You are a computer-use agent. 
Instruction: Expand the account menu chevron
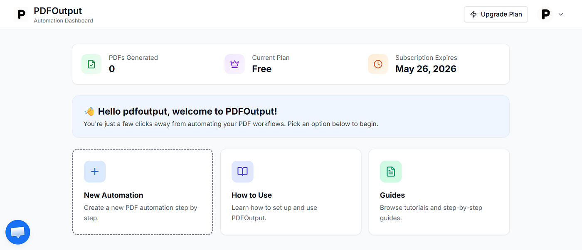(560, 15)
